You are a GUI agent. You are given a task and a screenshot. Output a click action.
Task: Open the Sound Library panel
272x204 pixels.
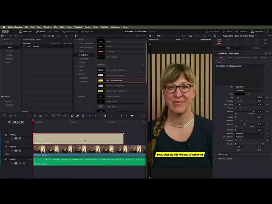69,31
